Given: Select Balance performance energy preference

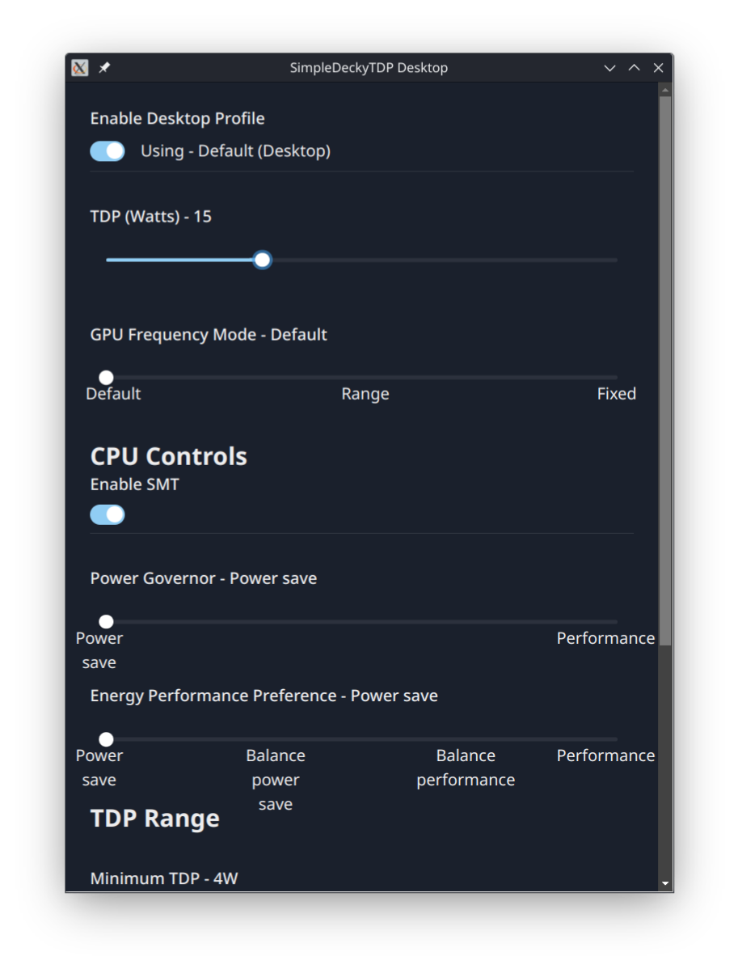Looking at the screenshot, I should pos(447,739).
